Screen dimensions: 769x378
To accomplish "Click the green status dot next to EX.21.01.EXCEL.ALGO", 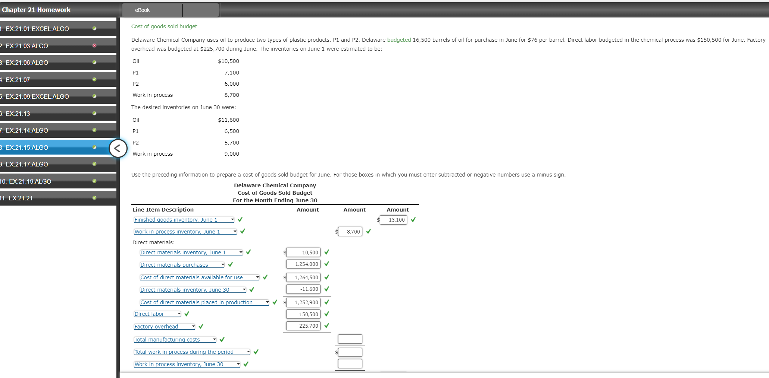I will [x=94, y=28].
